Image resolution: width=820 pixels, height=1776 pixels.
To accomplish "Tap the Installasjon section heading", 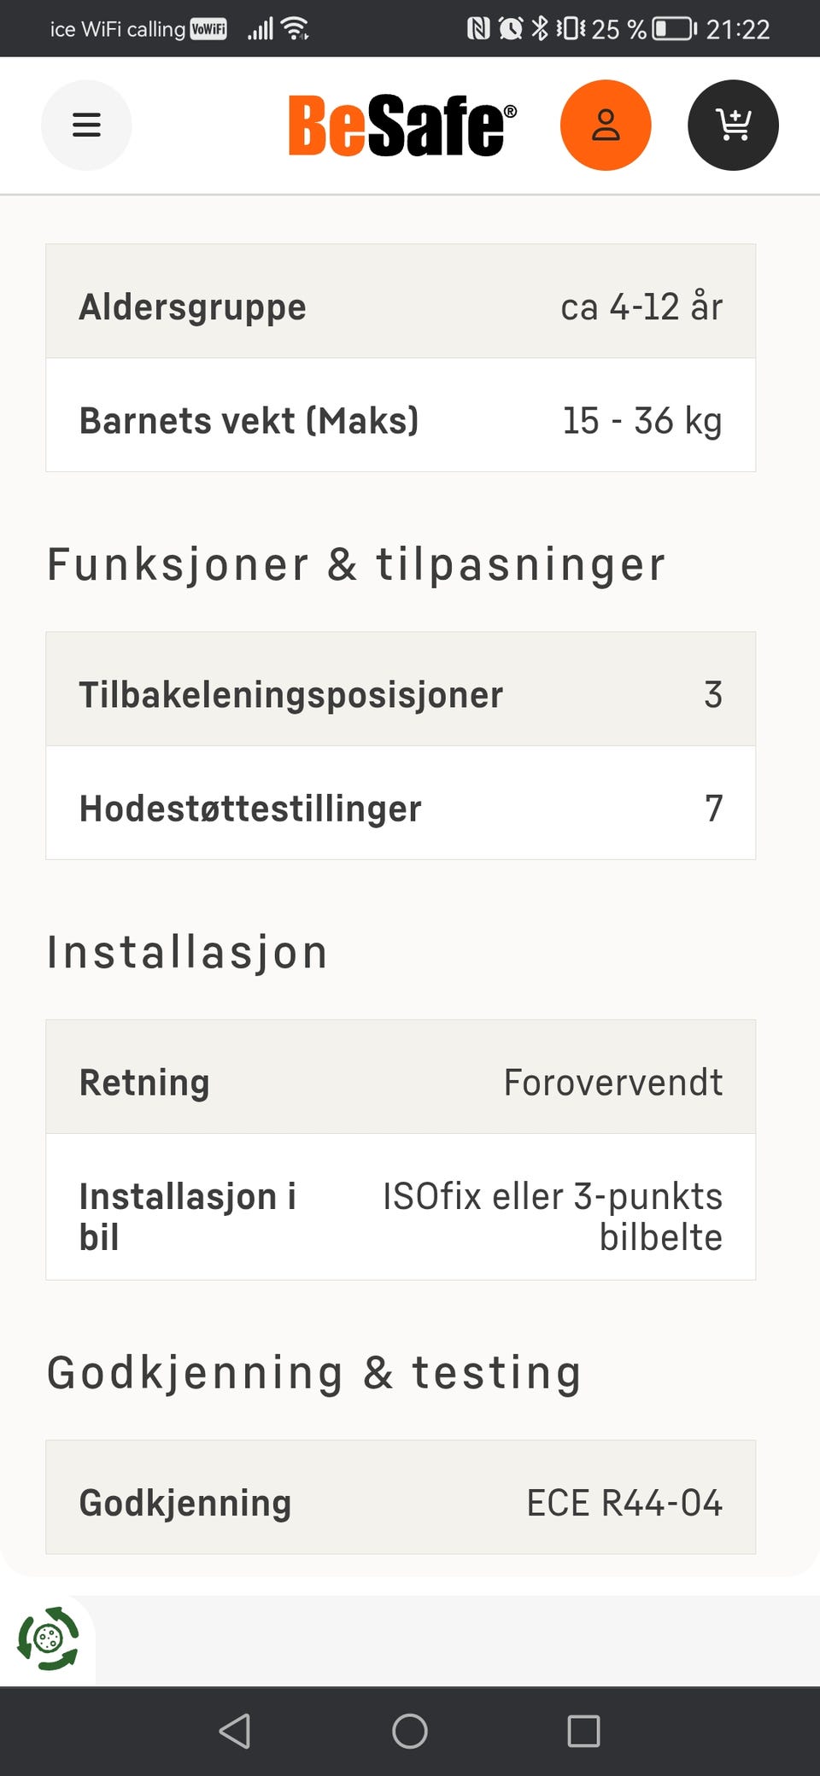I will (x=187, y=952).
